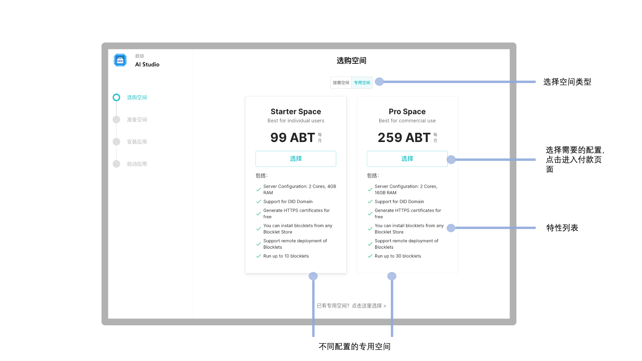Viewport: 642px width, 361px height.
Task: Click checkmark next to Pro 16GB RAM configuration
Action: click(370, 190)
